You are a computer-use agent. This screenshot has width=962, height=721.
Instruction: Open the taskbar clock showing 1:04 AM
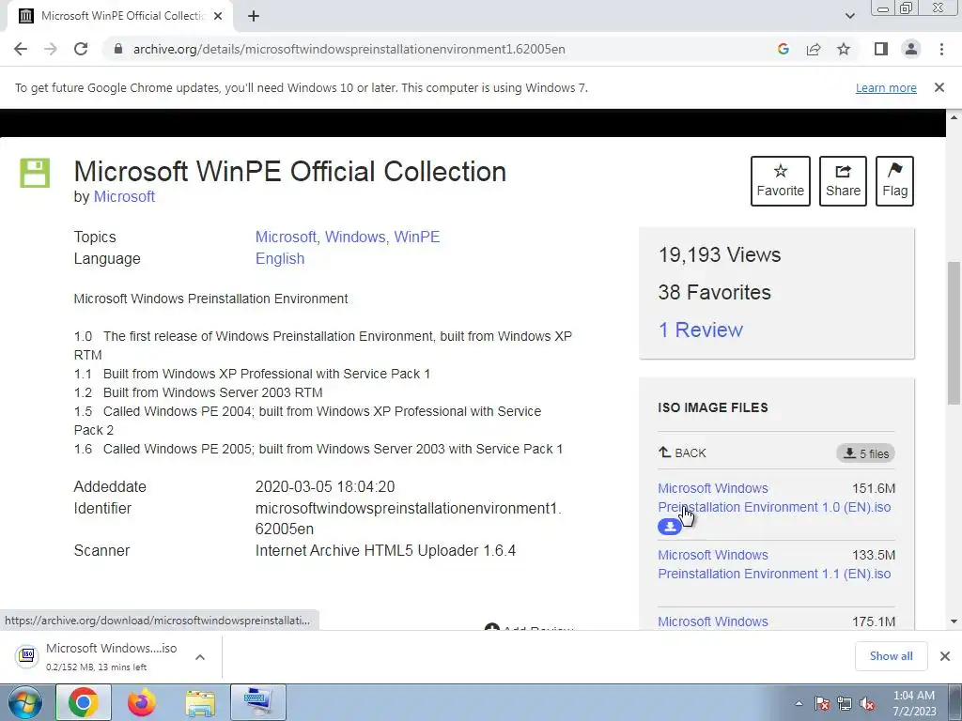(913, 703)
